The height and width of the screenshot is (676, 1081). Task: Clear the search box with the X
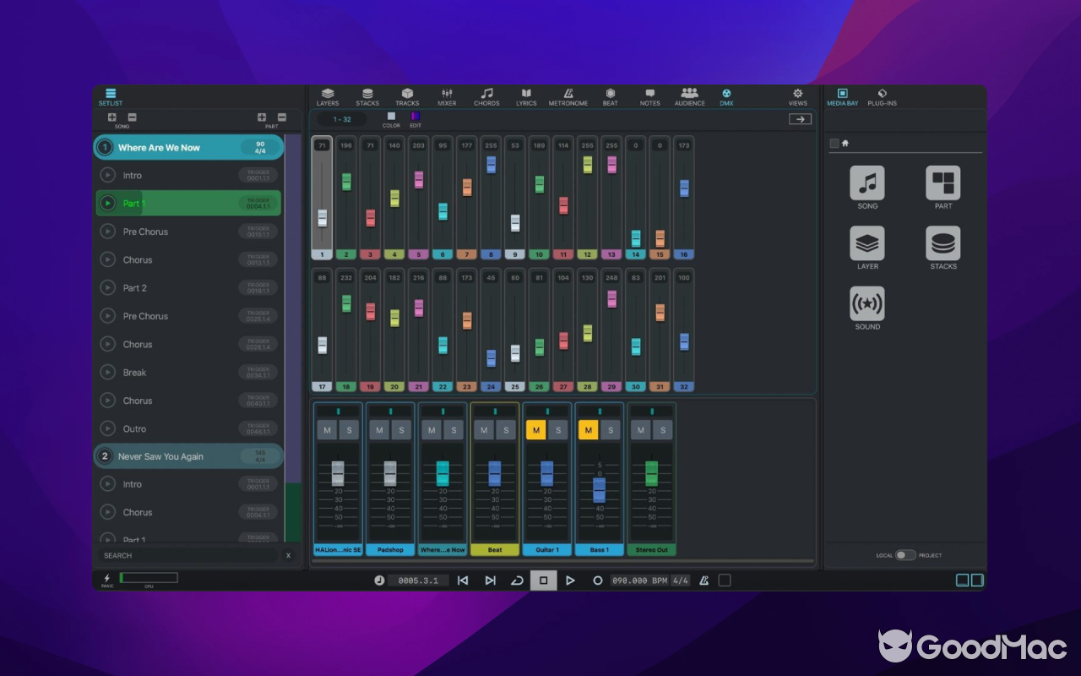tap(288, 555)
